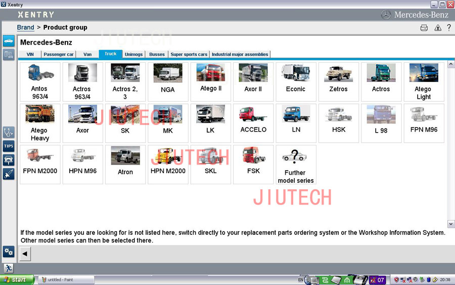455x285 pixels.
Task: Open the Super sports cars tab
Action: tap(189, 54)
